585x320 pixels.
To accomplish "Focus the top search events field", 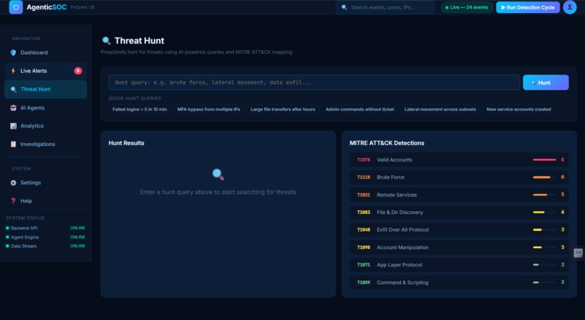I will (x=385, y=7).
